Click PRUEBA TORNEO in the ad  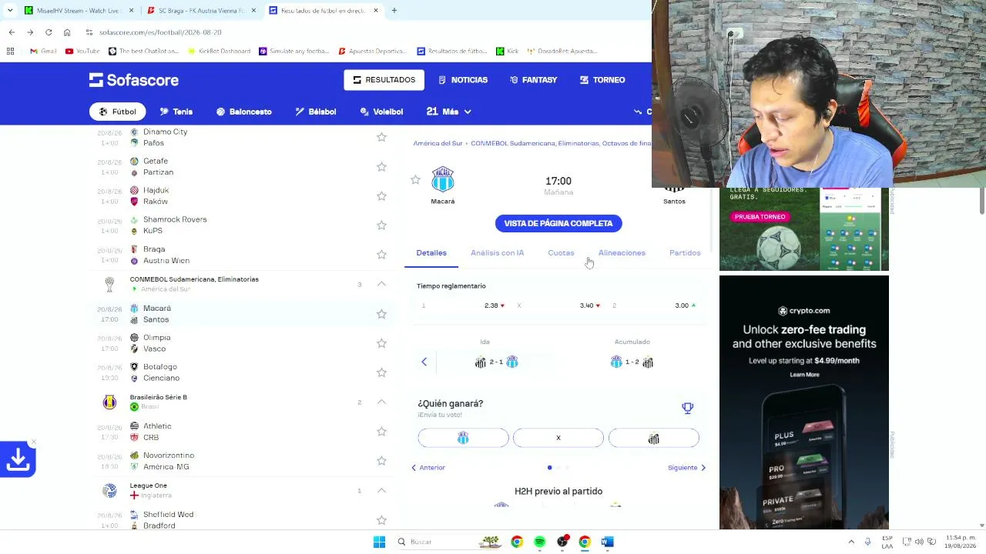(x=760, y=217)
